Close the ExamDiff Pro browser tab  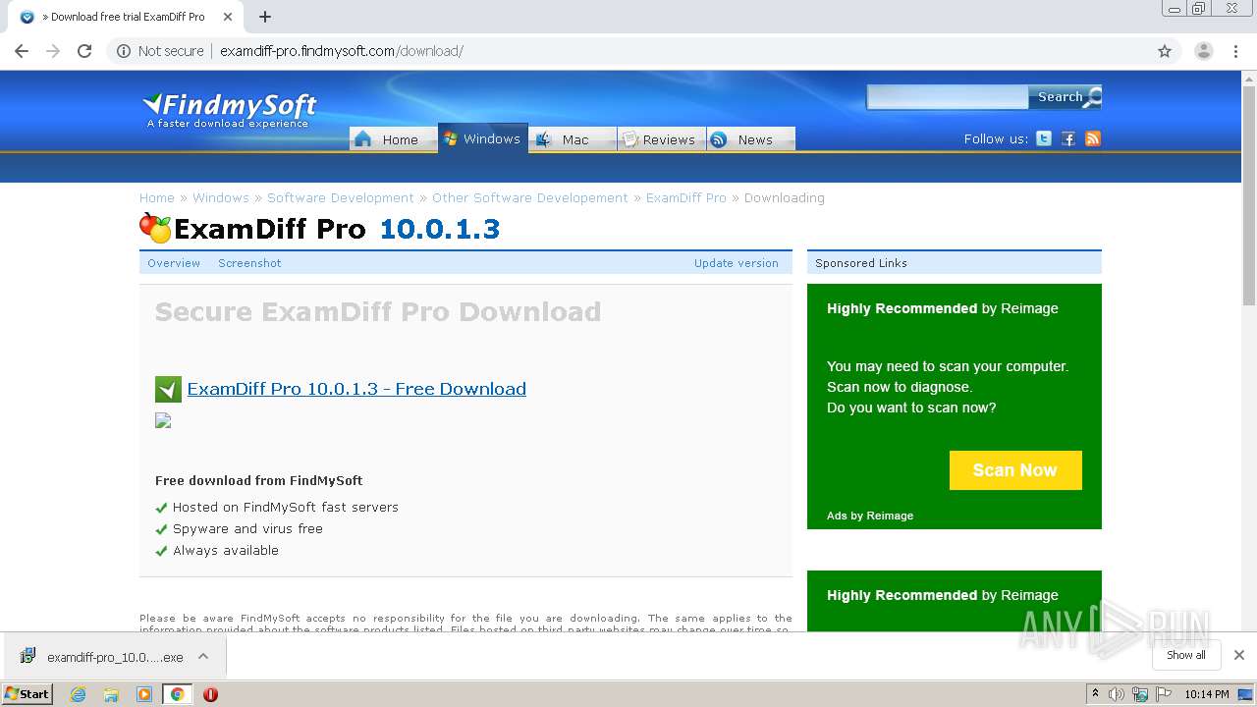pos(228,17)
